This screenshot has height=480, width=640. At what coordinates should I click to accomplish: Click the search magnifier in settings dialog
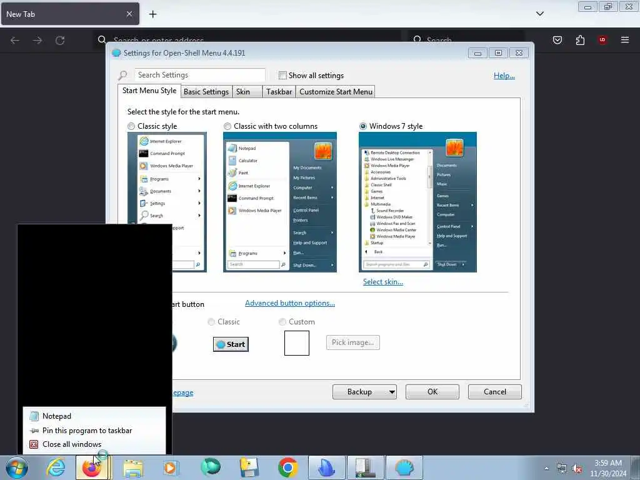click(122, 75)
